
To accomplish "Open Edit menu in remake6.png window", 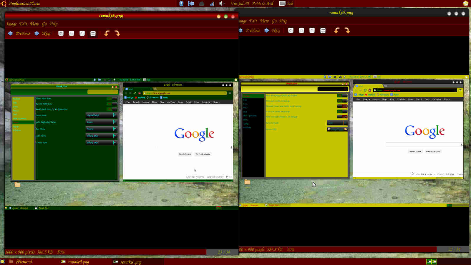I will [x=23, y=24].
